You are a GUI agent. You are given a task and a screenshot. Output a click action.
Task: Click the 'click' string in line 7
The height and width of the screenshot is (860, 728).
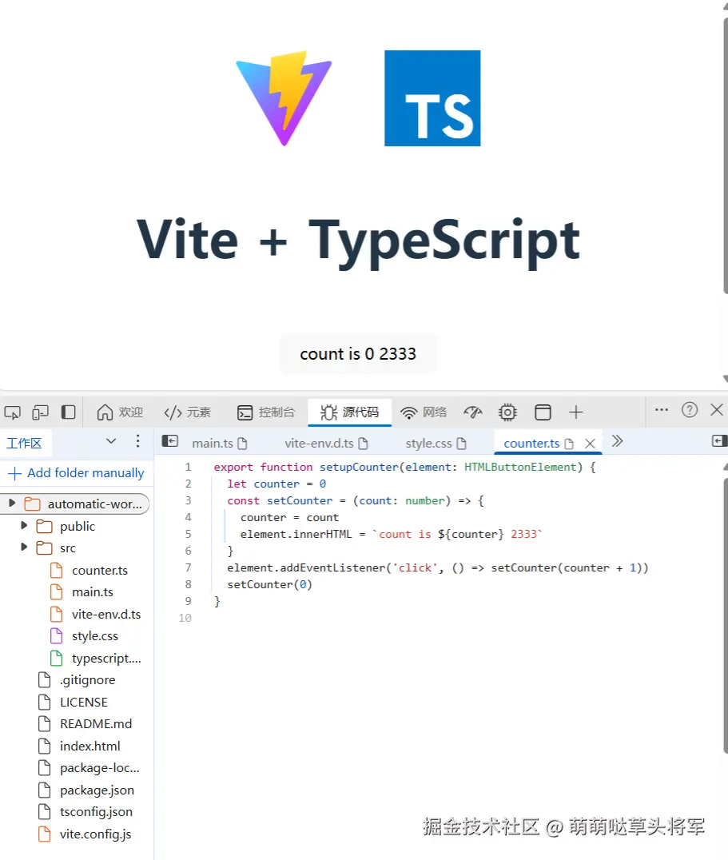(415, 567)
